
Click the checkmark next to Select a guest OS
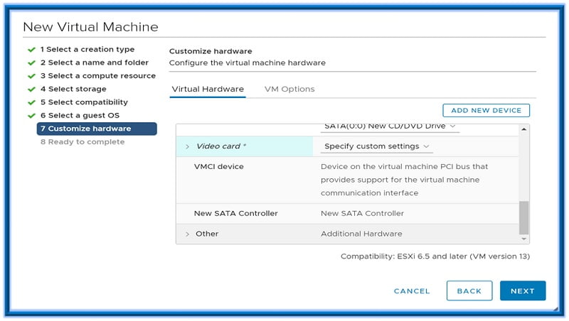pyautogui.click(x=31, y=116)
